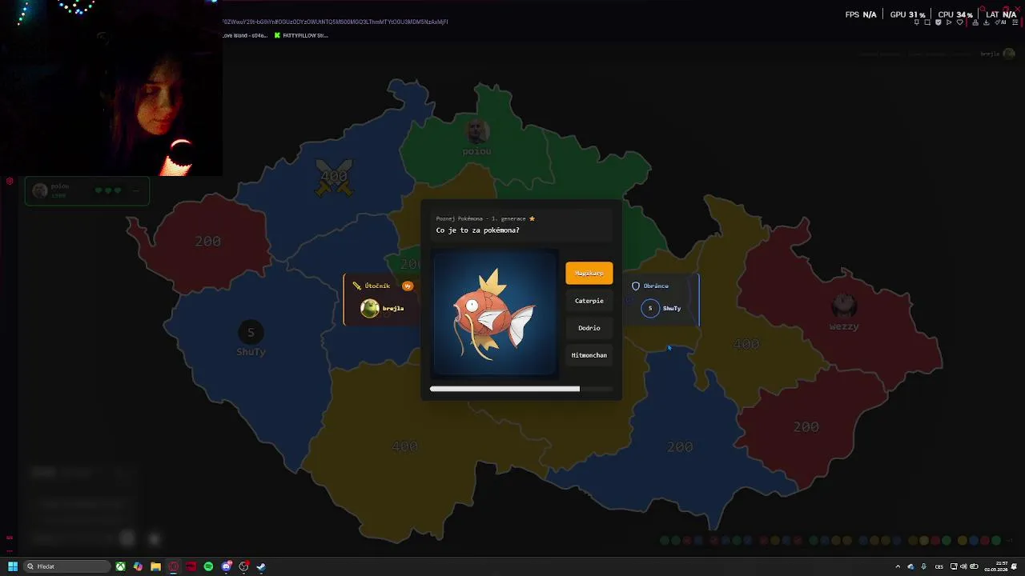Image resolution: width=1025 pixels, height=576 pixels.
Task: Open Steam from taskbar
Action: 261,566
